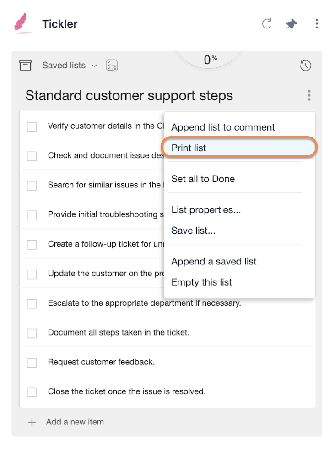Expand the Saved lists dropdown
Viewport: 335px width, 451px height.
tap(70, 65)
